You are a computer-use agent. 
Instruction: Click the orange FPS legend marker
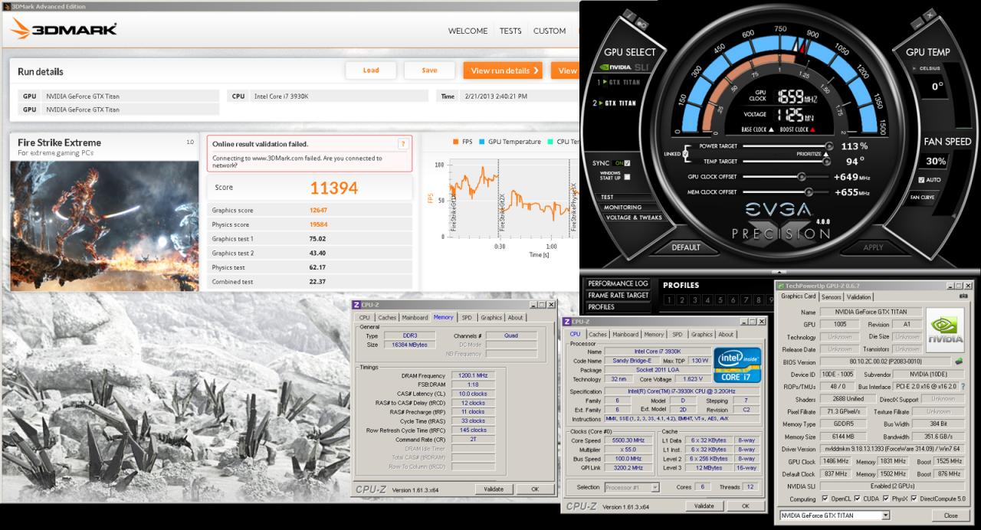[x=457, y=142]
